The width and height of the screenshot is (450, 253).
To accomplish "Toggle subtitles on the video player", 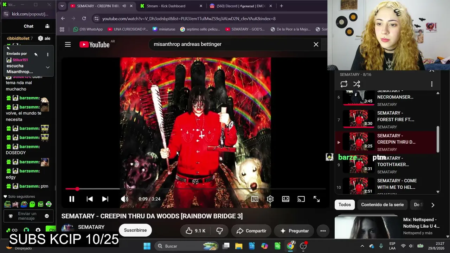I will (255, 199).
